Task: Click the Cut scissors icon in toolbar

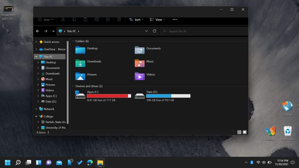Action: 63,19
